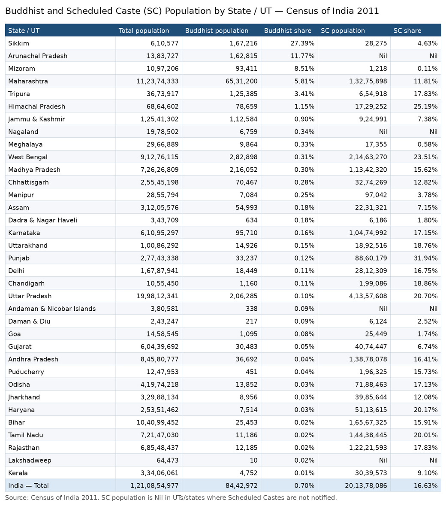Click Dadra & Nagar Haveli SC share 1.80%
Image resolution: width=446 pixels, height=515 pixels.
pyautogui.click(x=416, y=220)
